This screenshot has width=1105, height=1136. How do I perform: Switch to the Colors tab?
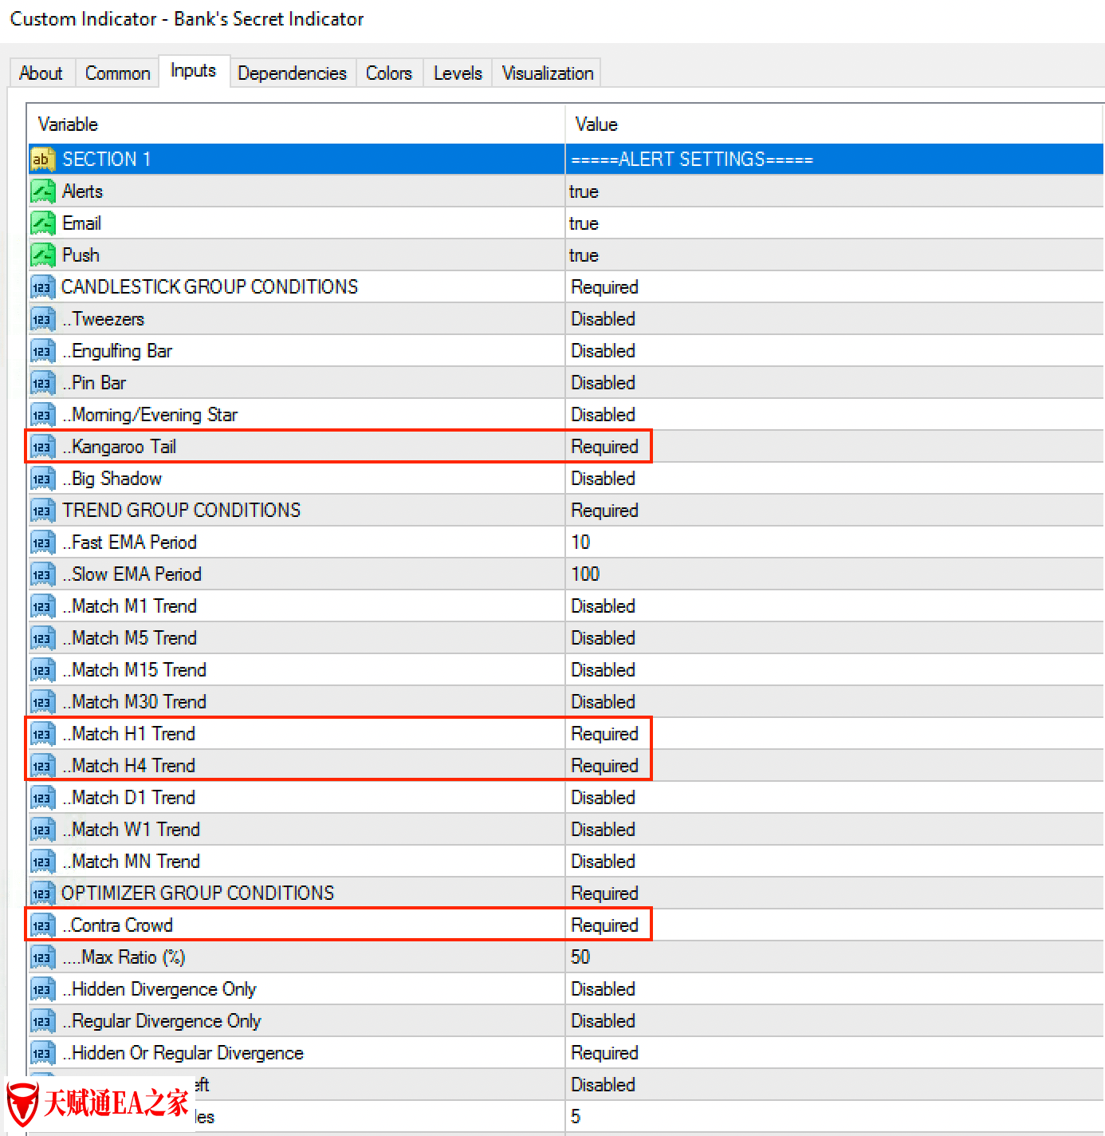click(388, 73)
